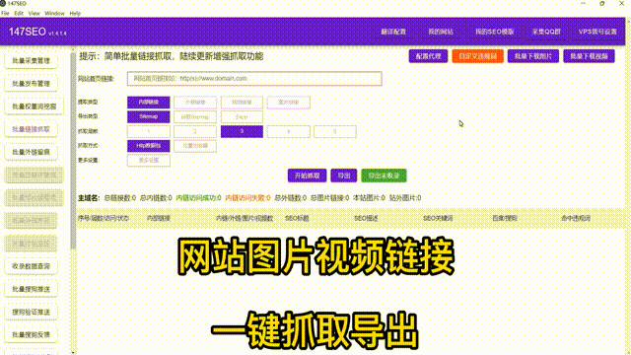Click the green 导出未收录 button

pos(384,176)
